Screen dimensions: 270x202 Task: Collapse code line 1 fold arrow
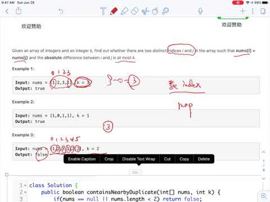tap(25, 186)
